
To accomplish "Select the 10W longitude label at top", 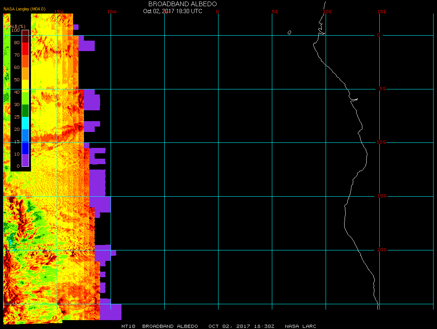I will tap(111, 12).
